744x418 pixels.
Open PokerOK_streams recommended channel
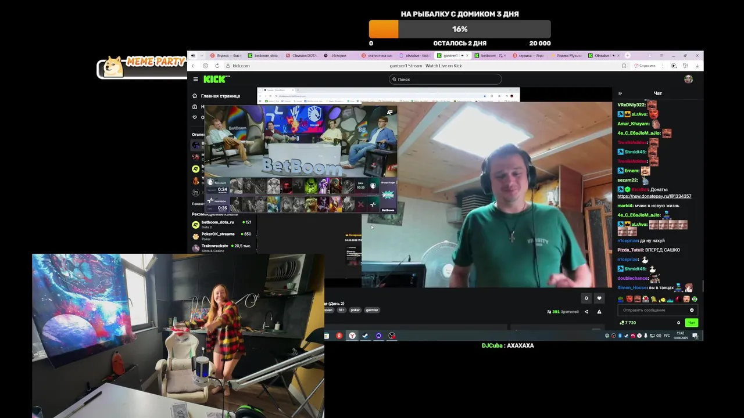coord(221,236)
